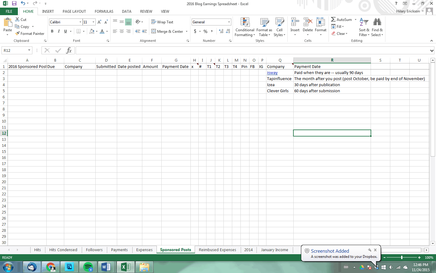
Task: Open the Clear dropdown
Action: [339, 33]
